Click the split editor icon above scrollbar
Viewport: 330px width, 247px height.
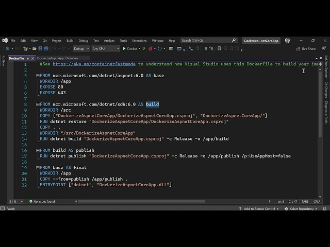[320, 64]
